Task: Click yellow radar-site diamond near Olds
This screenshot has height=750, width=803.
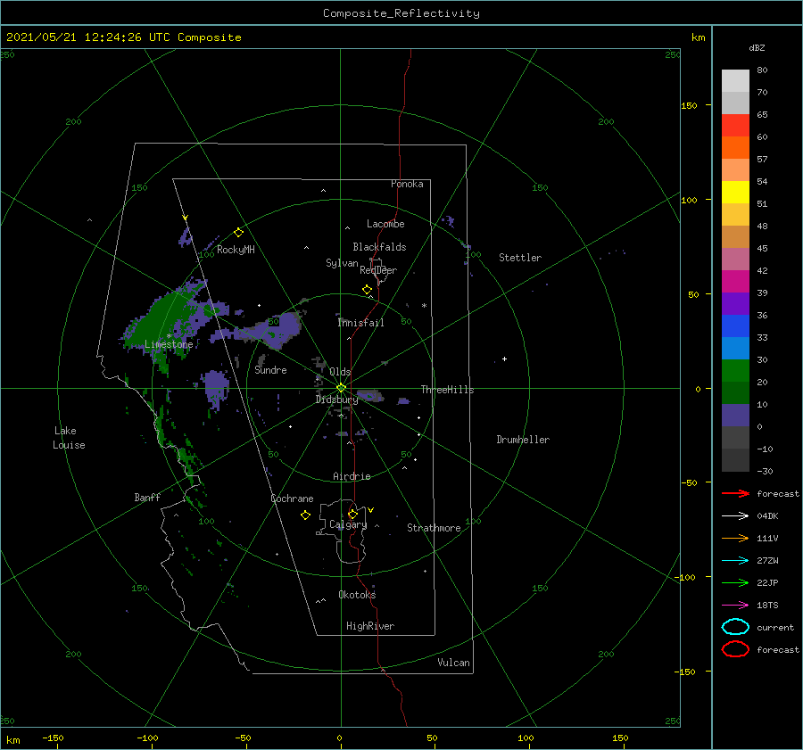Action: pos(341,388)
